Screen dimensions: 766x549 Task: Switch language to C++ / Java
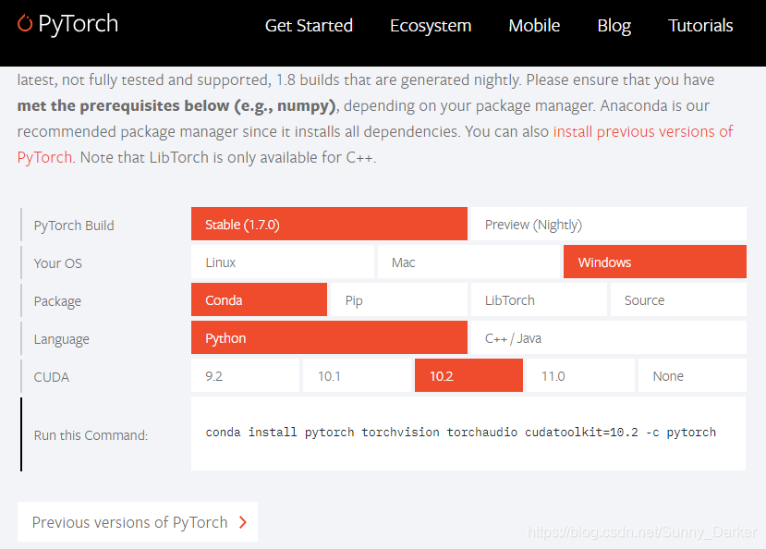(x=608, y=338)
